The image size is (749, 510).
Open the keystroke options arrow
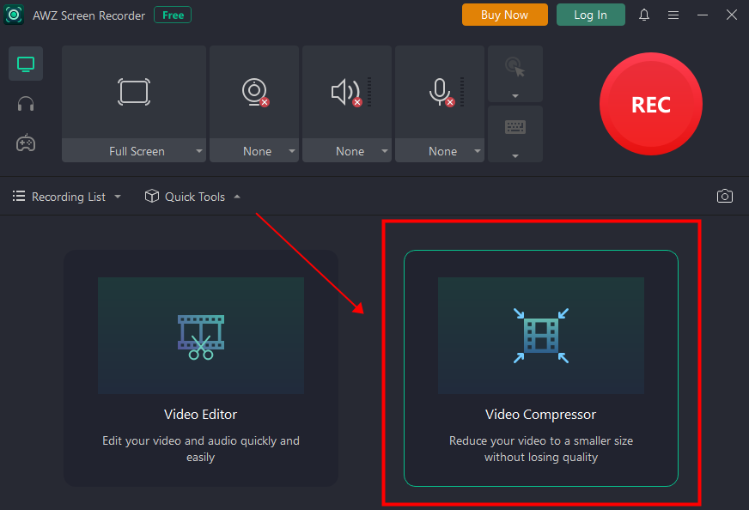[515, 156]
